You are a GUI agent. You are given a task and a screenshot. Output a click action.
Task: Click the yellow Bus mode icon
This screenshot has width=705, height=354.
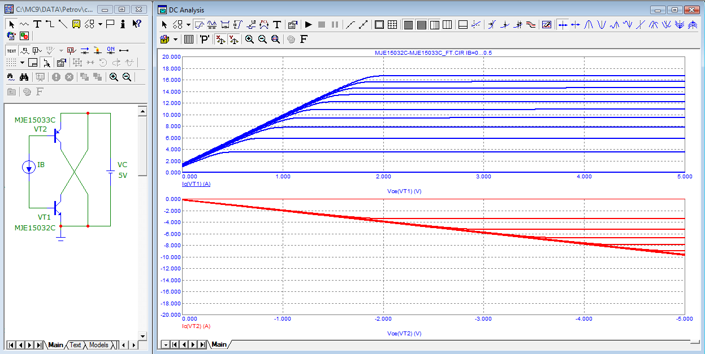coord(76,24)
